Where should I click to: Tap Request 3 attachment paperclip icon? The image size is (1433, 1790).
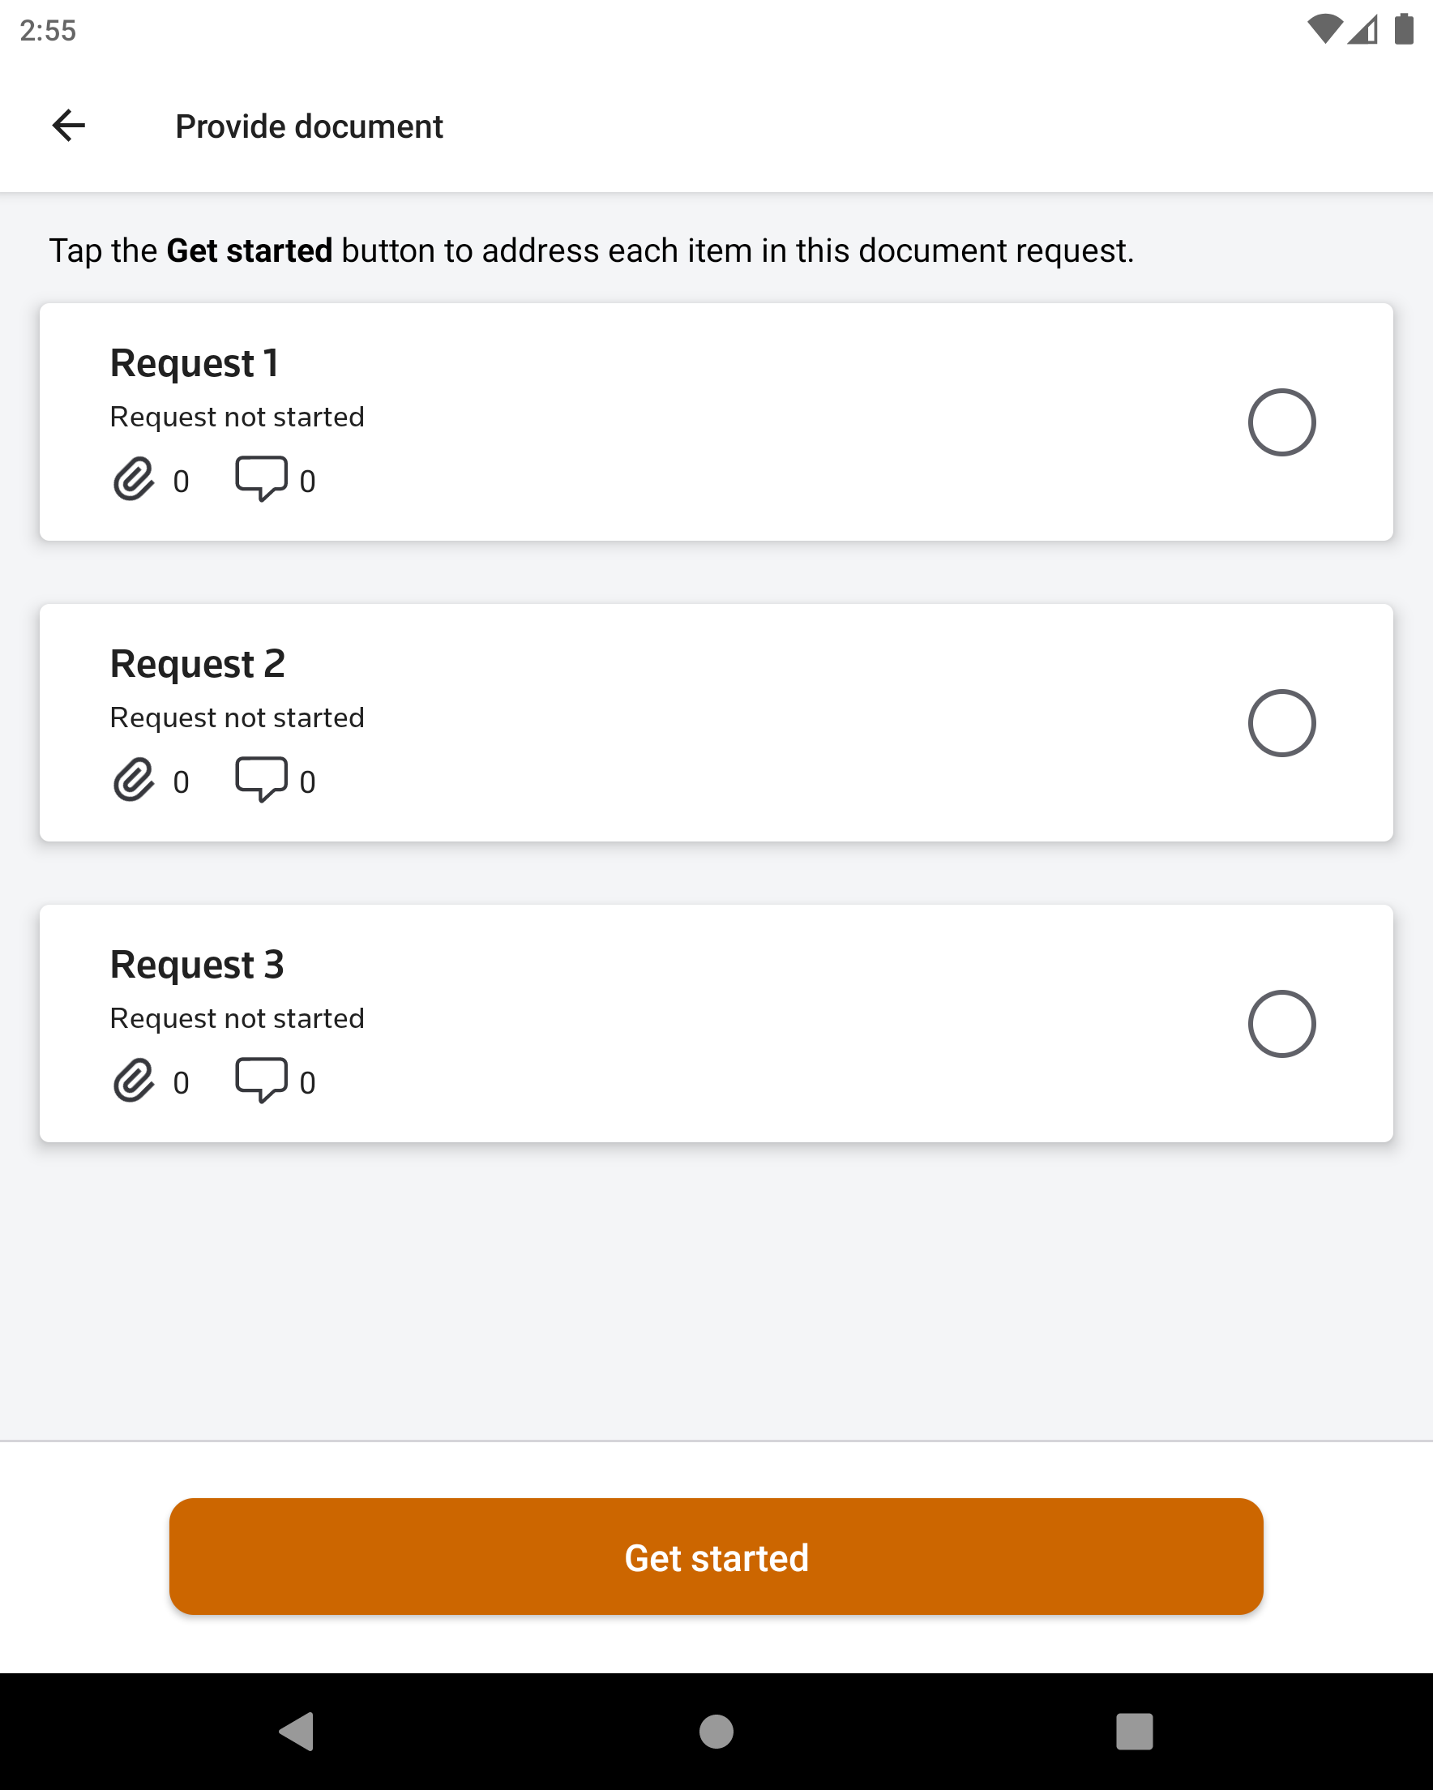coord(134,1080)
